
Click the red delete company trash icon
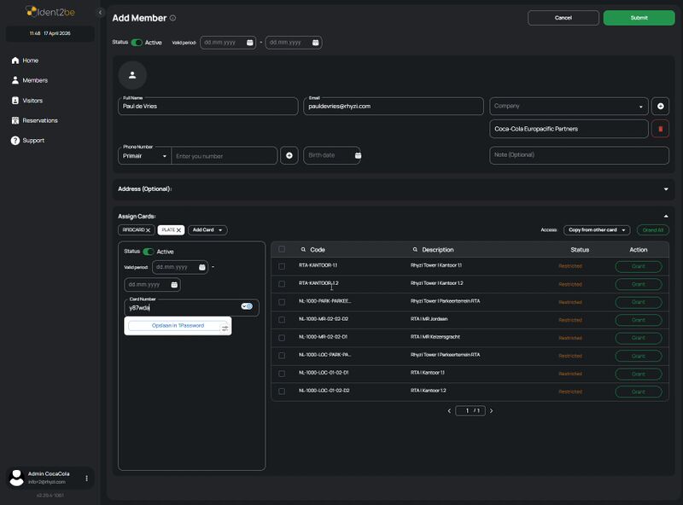(x=660, y=129)
